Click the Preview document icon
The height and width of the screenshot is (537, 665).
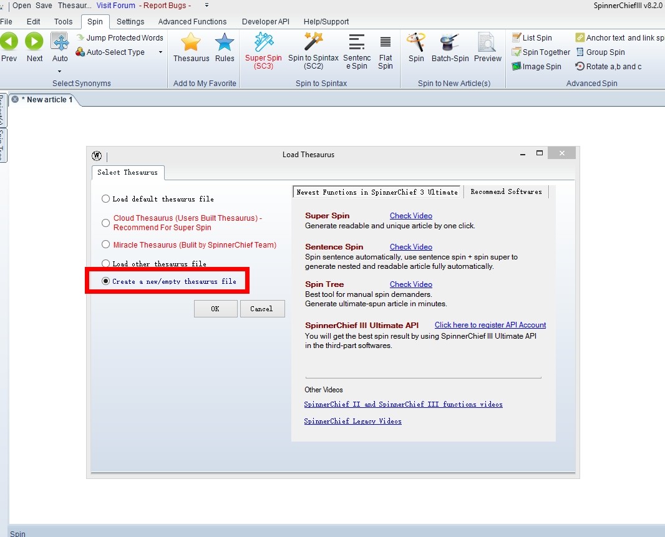tap(487, 43)
